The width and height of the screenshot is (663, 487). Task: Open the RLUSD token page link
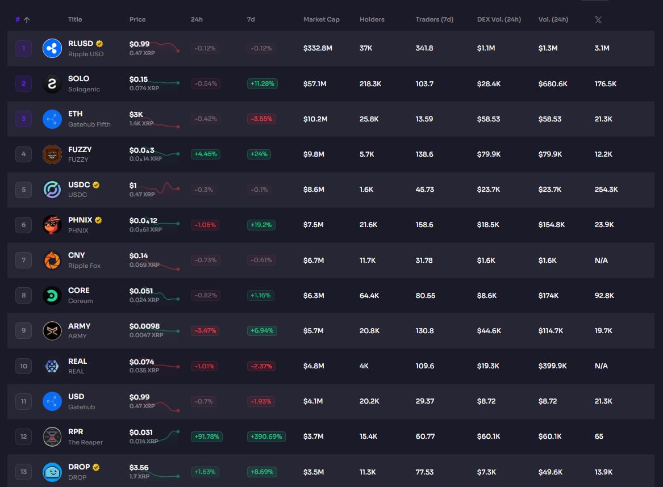pos(80,44)
